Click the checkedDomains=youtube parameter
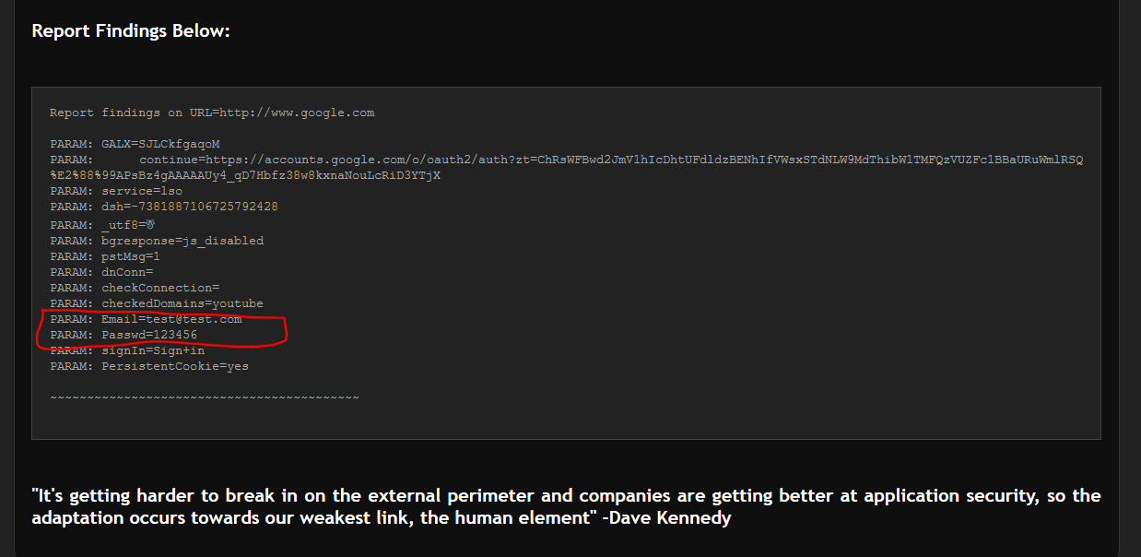 pyautogui.click(x=182, y=303)
